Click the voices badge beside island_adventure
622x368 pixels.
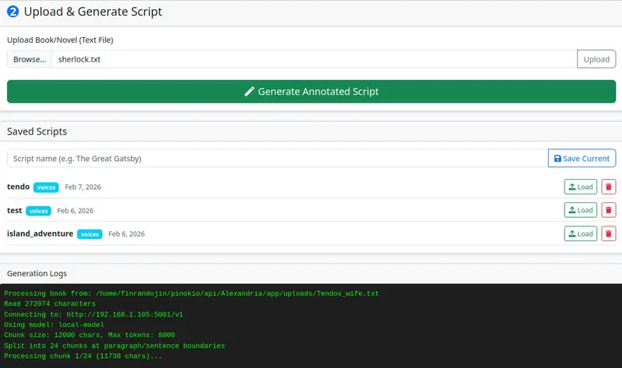coord(89,234)
